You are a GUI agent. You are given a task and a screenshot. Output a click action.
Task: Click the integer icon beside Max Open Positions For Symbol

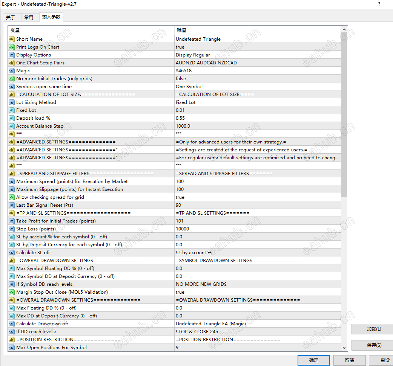(12, 348)
